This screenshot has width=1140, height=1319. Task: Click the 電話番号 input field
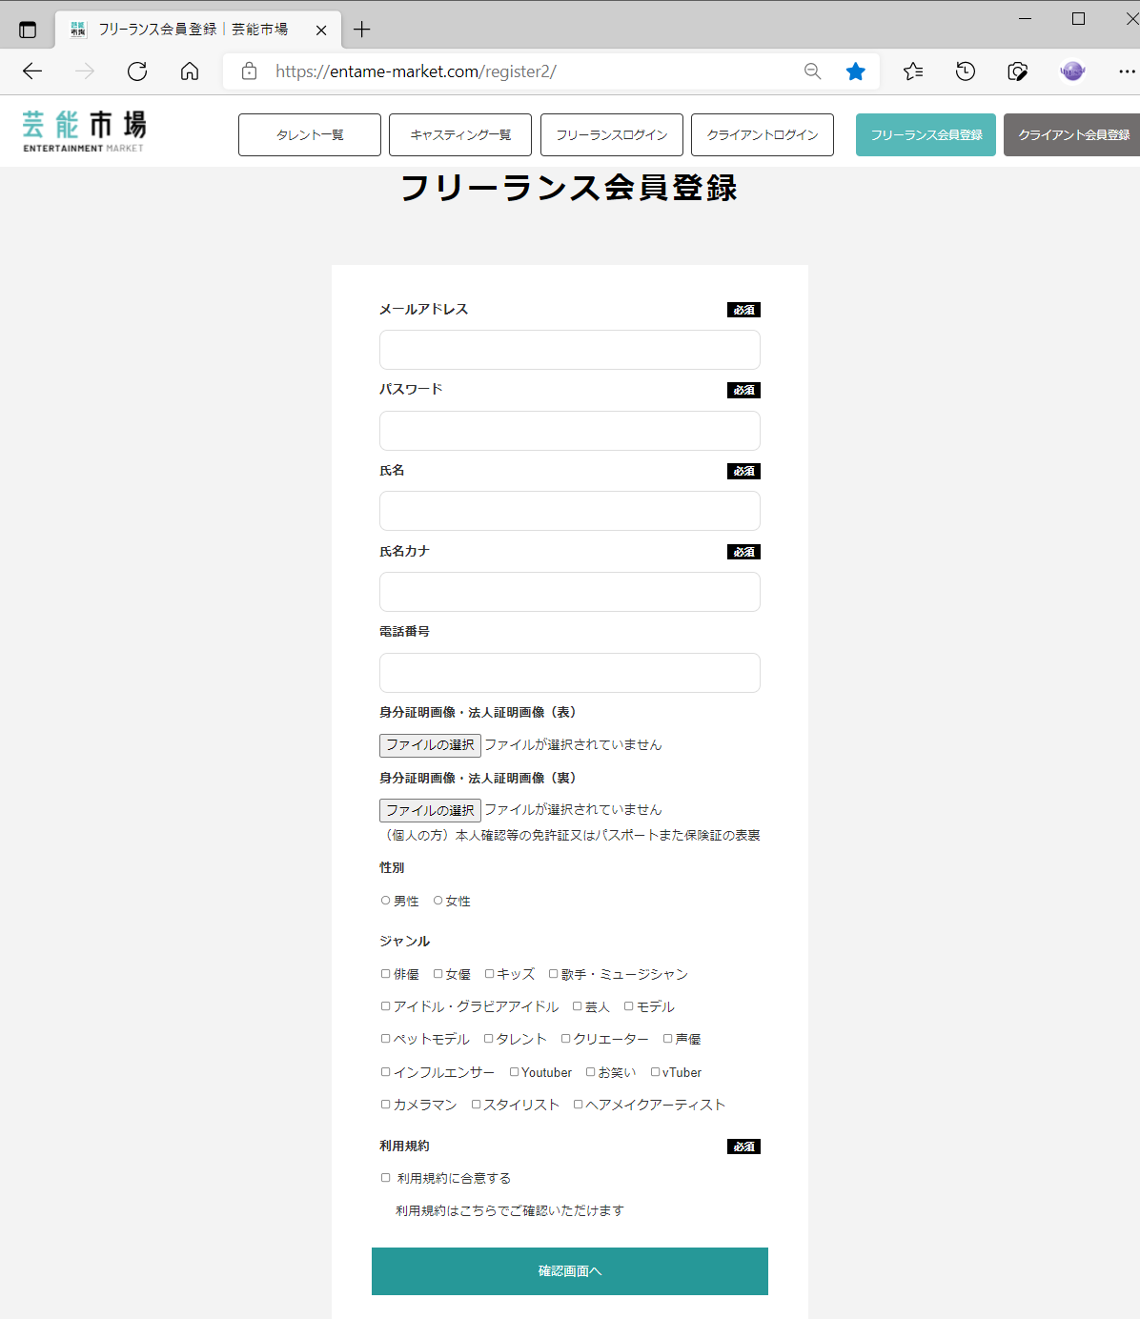pyautogui.click(x=570, y=673)
